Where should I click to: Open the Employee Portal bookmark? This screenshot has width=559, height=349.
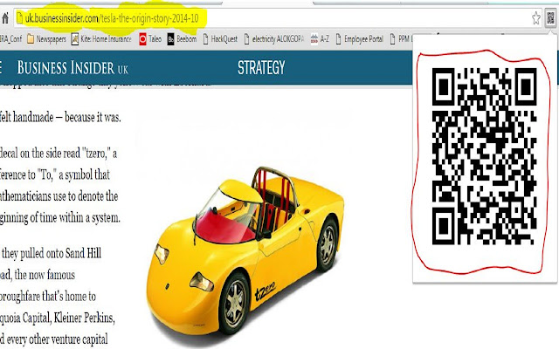(359, 38)
